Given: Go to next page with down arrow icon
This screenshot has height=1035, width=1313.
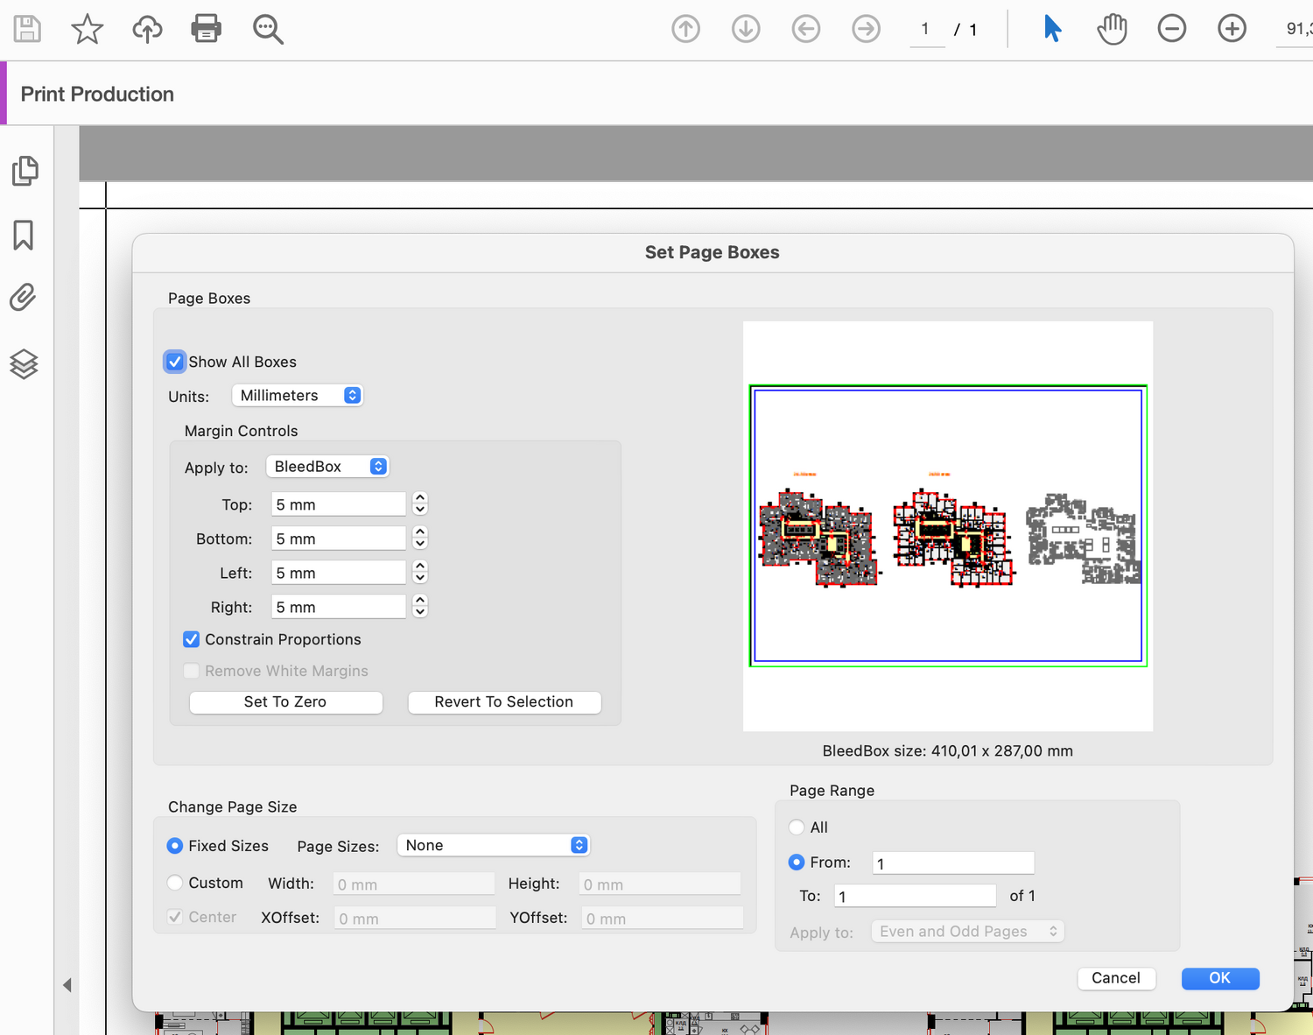Looking at the screenshot, I should click(746, 29).
